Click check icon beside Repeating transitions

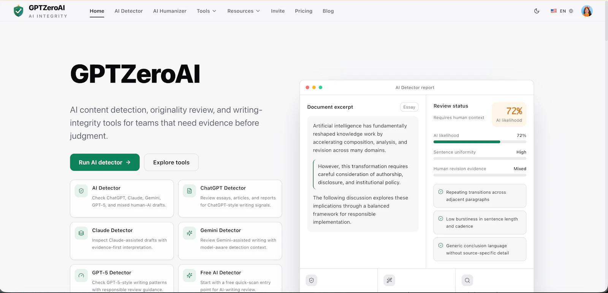pyautogui.click(x=441, y=192)
